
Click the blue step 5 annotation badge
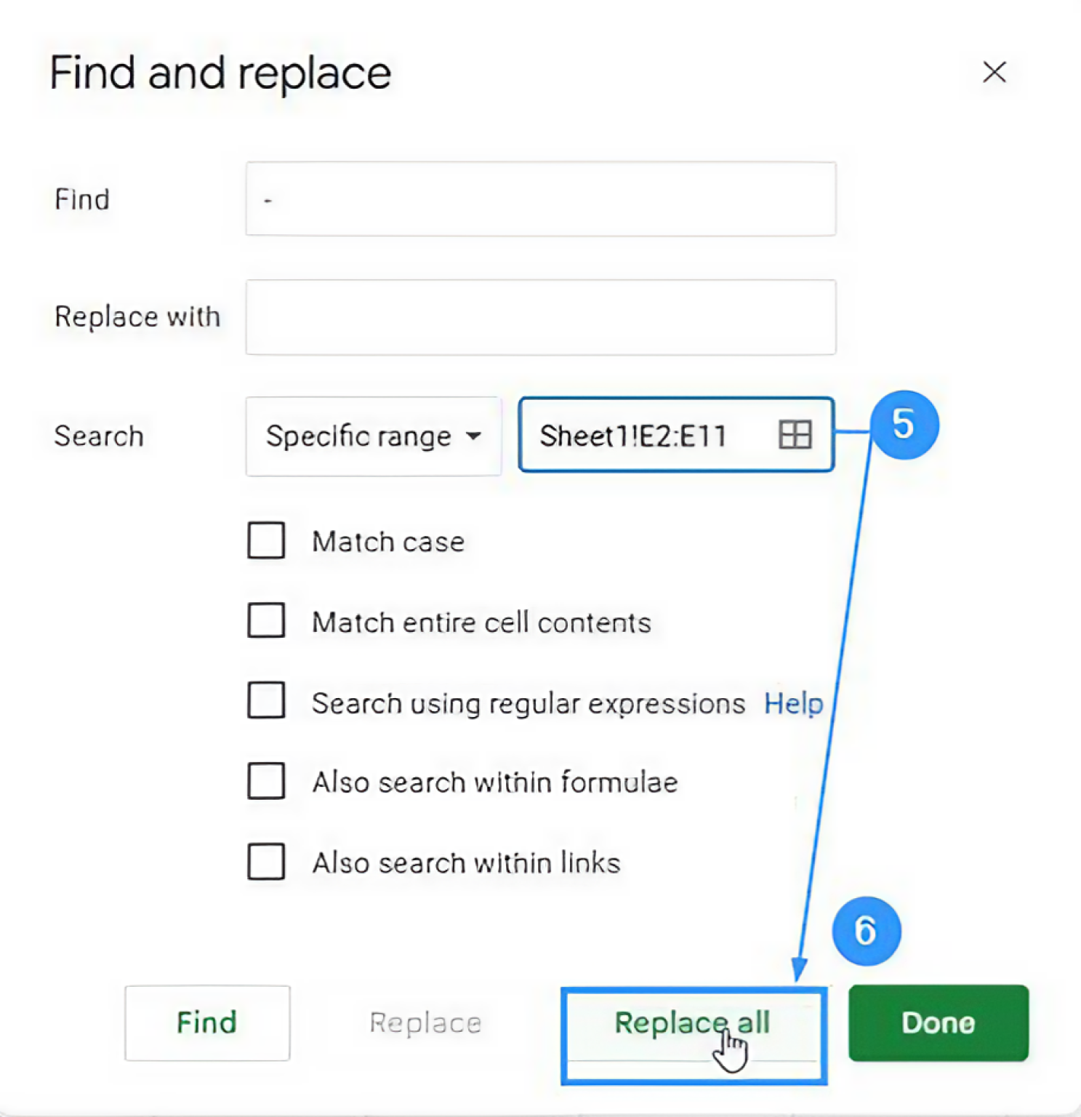click(x=904, y=425)
